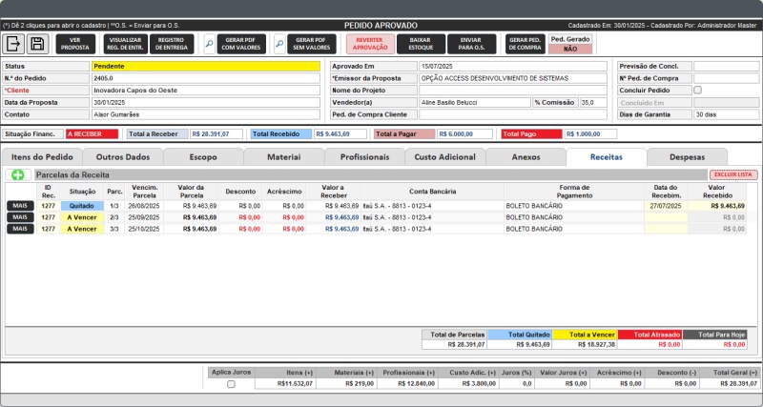This screenshot has height=407, width=763.
Task: Expand MAIS for parcel 2/3
Action: click(20, 217)
